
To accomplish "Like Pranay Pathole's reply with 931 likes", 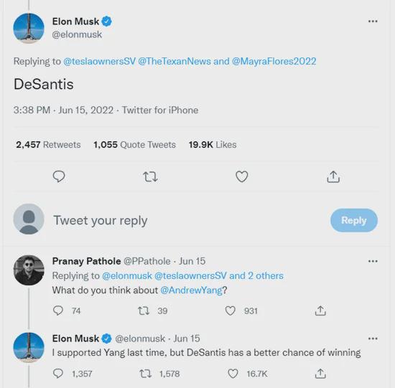I will pos(230,311).
